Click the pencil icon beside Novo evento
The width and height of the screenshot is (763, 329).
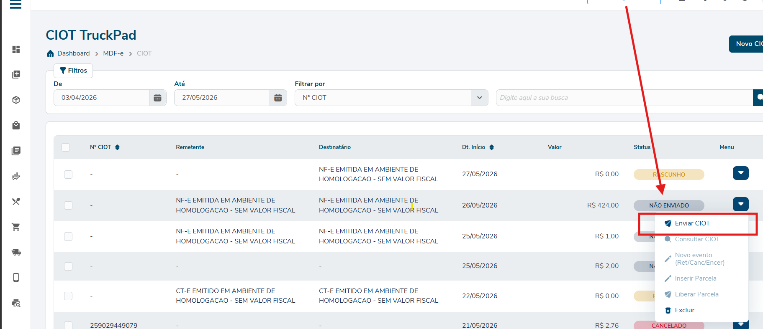pos(668,259)
